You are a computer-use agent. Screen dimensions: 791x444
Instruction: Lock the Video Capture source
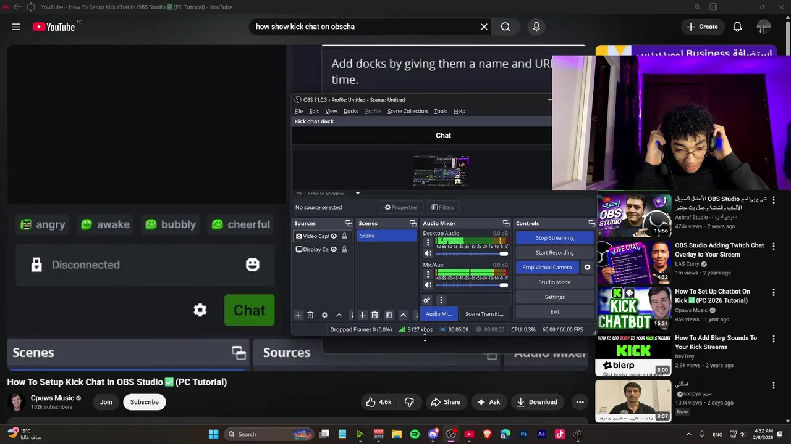pyautogui.click(x=344, y=236)
